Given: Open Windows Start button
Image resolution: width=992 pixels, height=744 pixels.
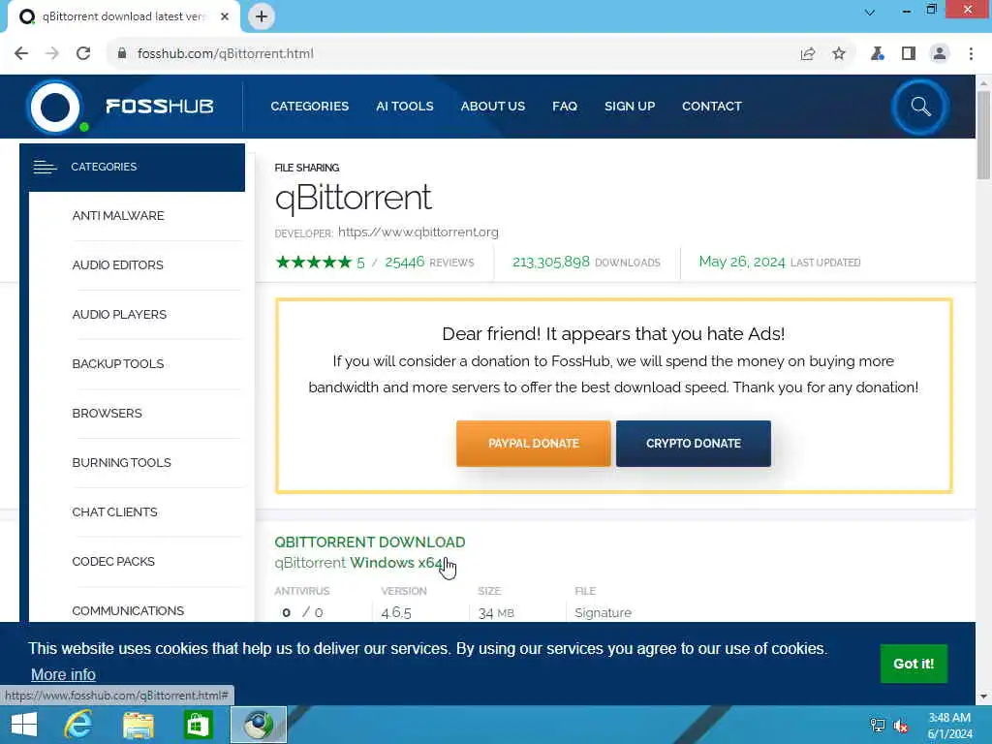Looking at the screenshot, I should 24,725.
